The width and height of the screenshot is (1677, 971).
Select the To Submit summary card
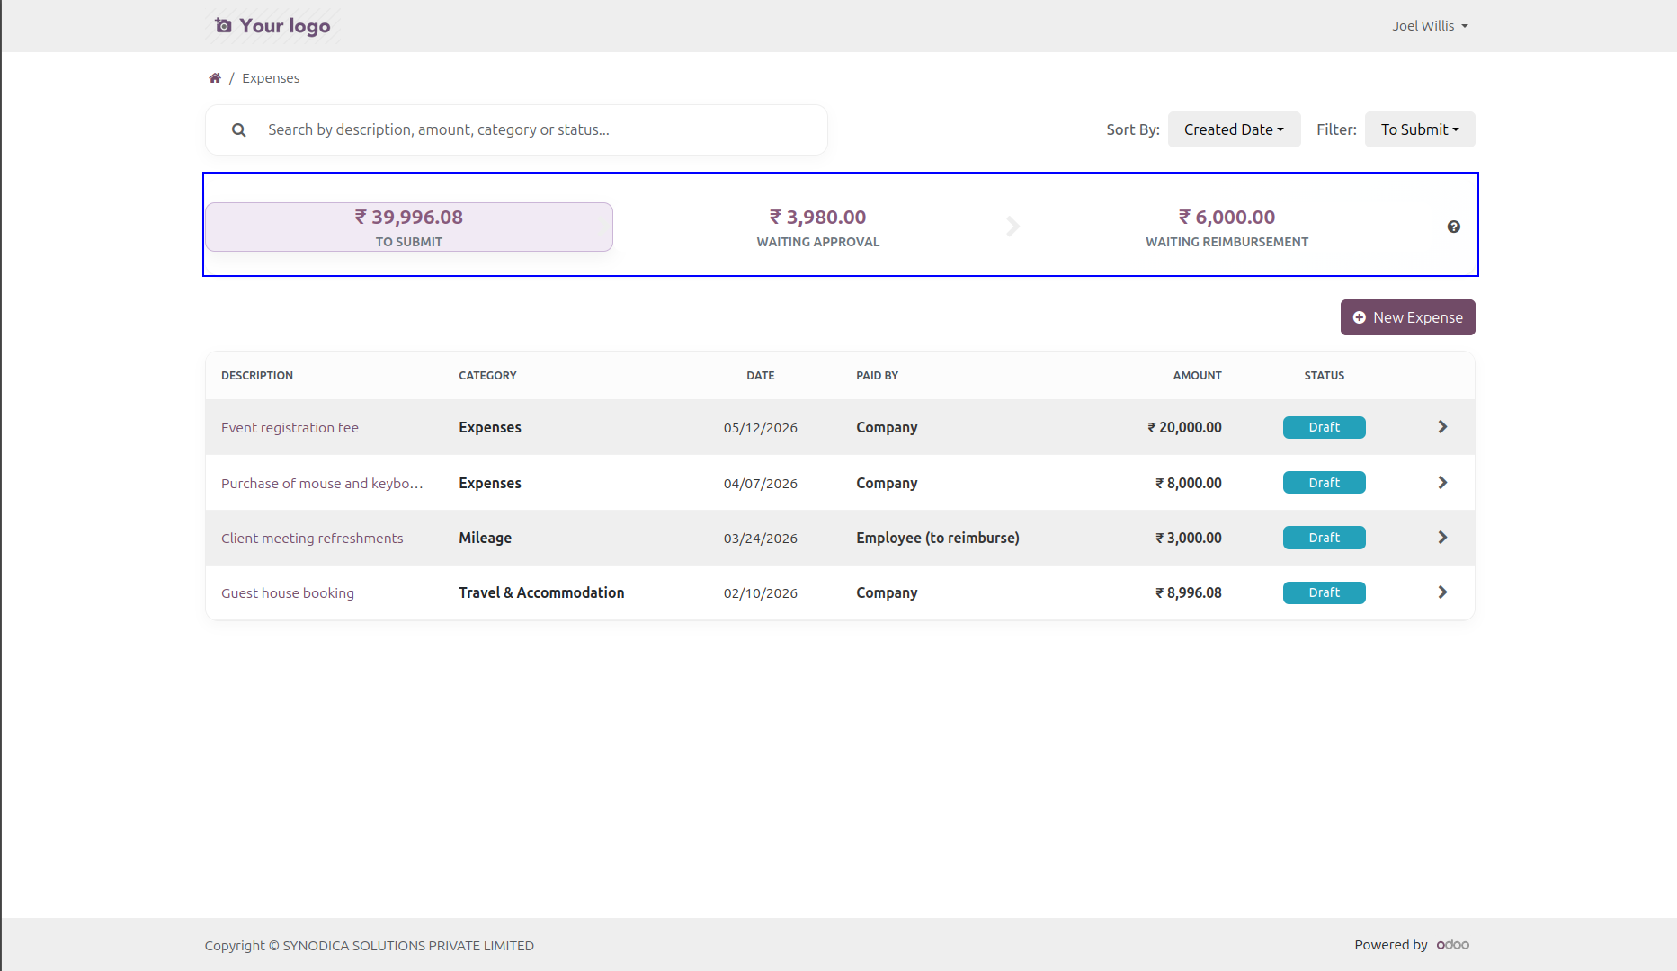(x=409, y=227)
